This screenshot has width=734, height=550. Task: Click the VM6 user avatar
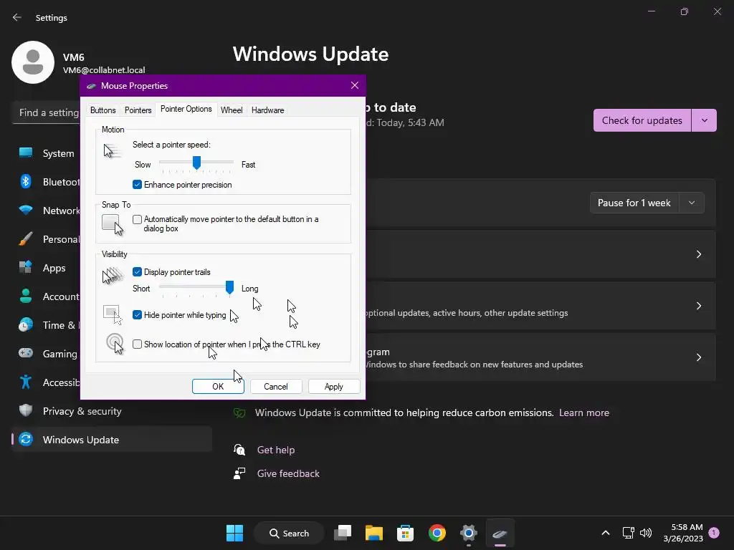point(33,62)
